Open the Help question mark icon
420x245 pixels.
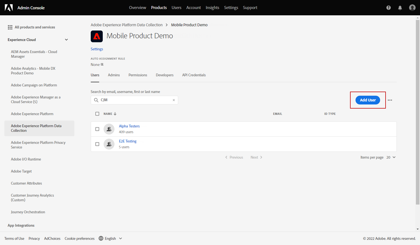point(389,8)
